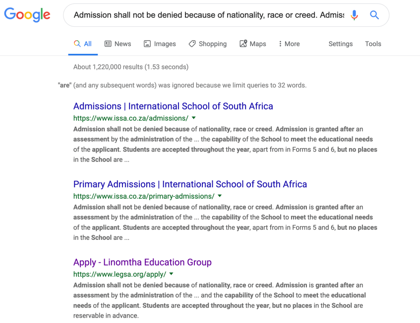Click the green legsa.org/apply URL
Image resolution: width=420 pixels, height=323 pixels.
pos(120,274)
